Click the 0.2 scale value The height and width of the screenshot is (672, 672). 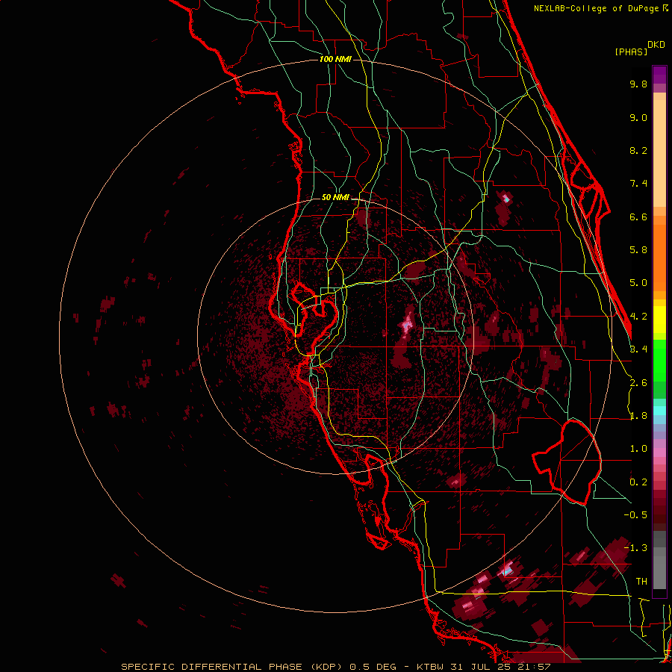click(x=638, y=482)
